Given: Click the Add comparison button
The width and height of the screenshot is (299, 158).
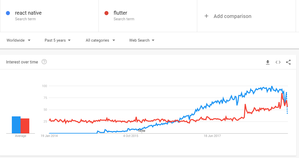Looking at the screenshot, I should 232,16.
